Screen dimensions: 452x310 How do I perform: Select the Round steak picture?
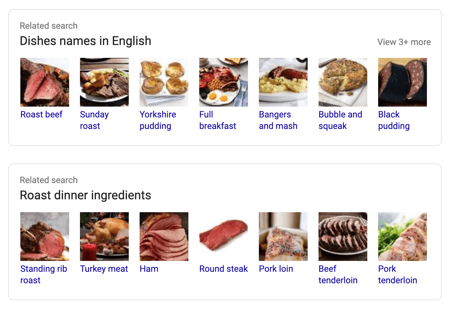click(x=224, y=237)
